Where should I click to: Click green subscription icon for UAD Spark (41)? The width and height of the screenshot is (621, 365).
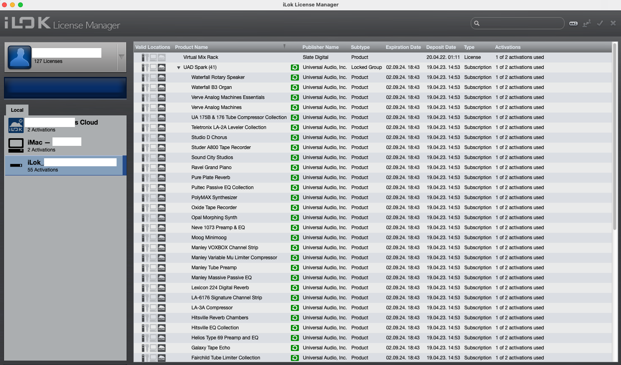295,67
